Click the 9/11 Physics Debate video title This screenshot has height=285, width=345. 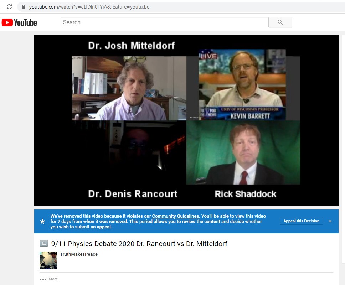(x=139, y=244)
